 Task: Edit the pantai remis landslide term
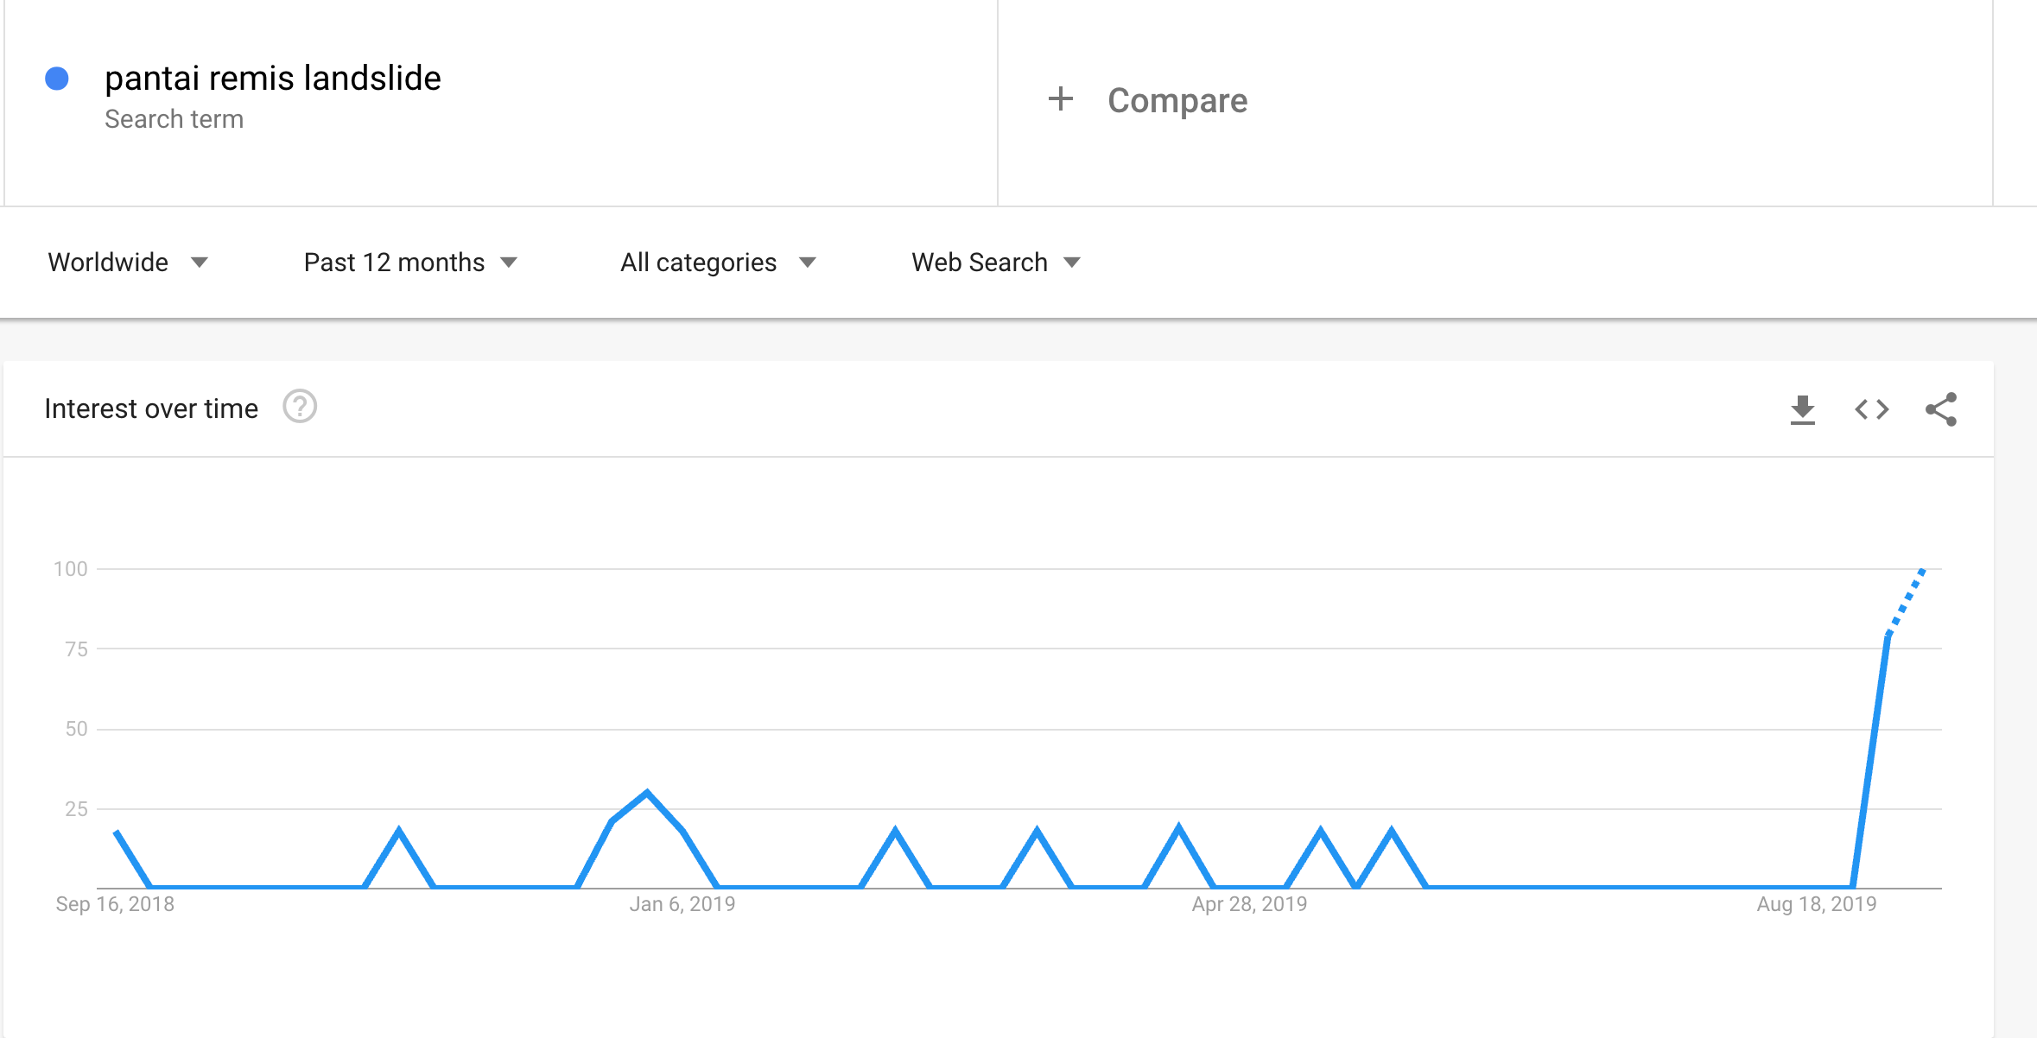tap(273, 79)
